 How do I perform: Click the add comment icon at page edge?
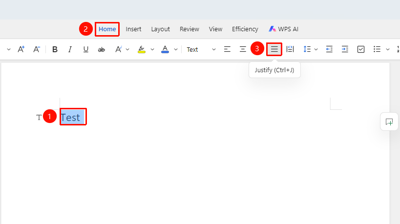389,122
